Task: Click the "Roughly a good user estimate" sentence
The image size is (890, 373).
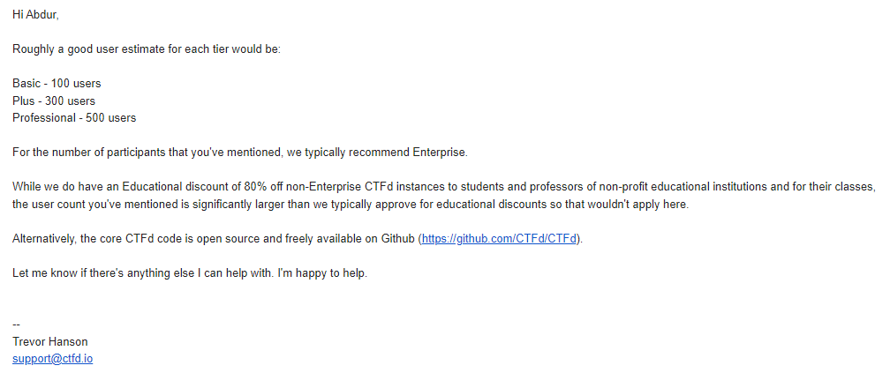Action: (146, 49)
